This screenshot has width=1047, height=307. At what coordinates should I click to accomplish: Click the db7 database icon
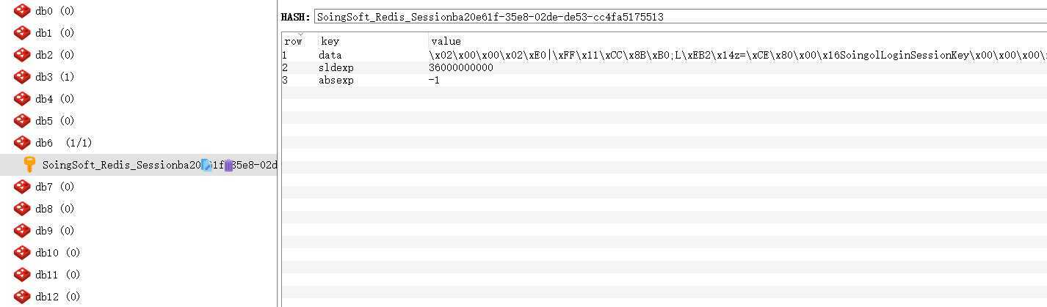[x=22, y=187]
